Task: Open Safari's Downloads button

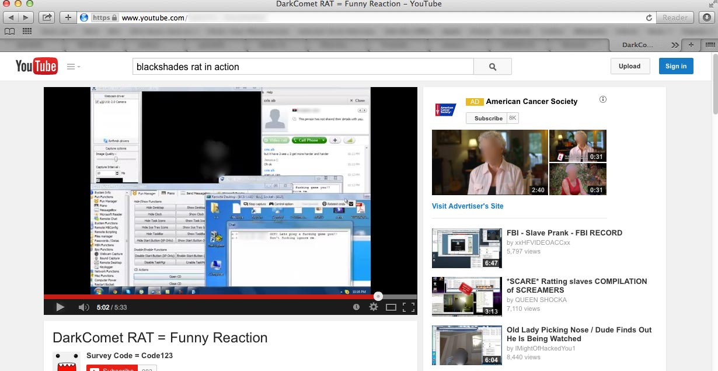Action: click(707, 18)
